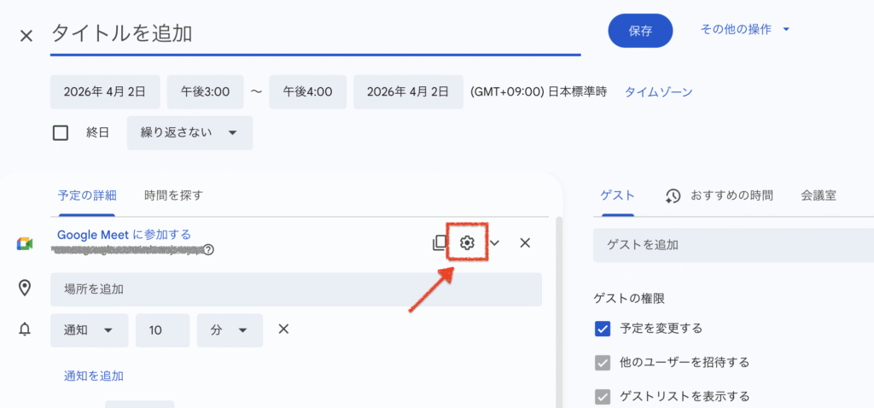The image size is (874, 408).
Task: Click the notification bell icon
Action: pyautogui.click(x=25, y=330)
